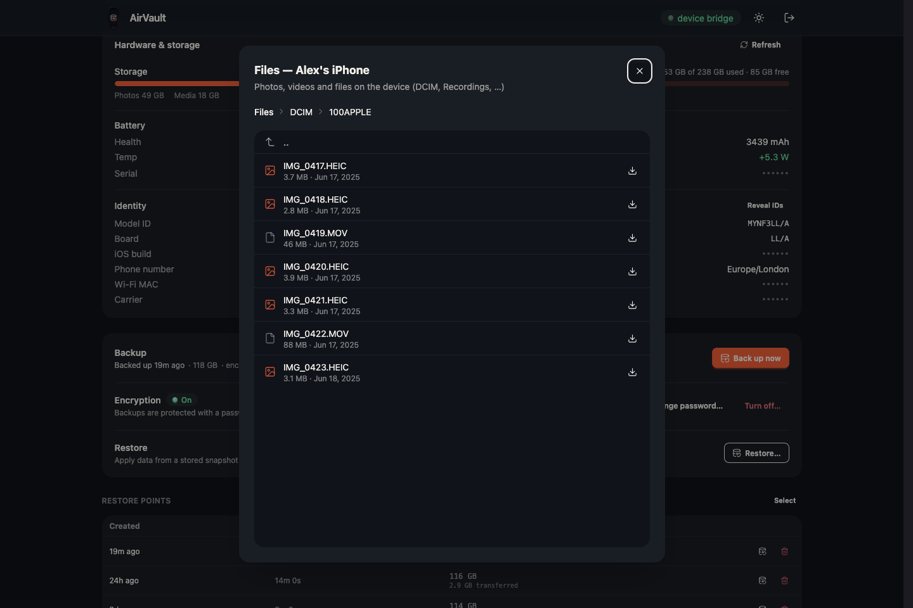
Task: Click the sign out icon
Action: [789, 18]
